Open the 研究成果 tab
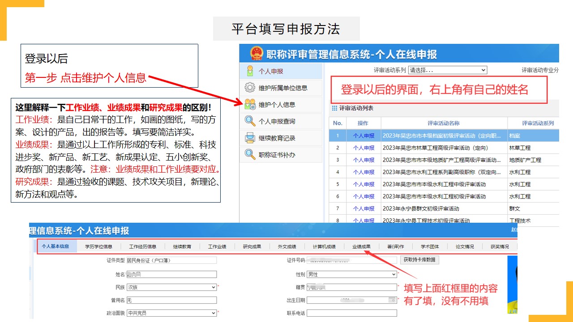 [x=252, y=246]
